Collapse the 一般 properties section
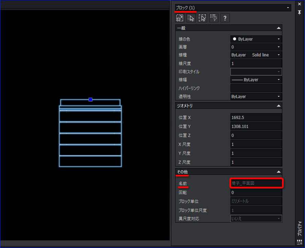This screenshot has height=248, width=305. pyautogui.click(x=279, y=28)
